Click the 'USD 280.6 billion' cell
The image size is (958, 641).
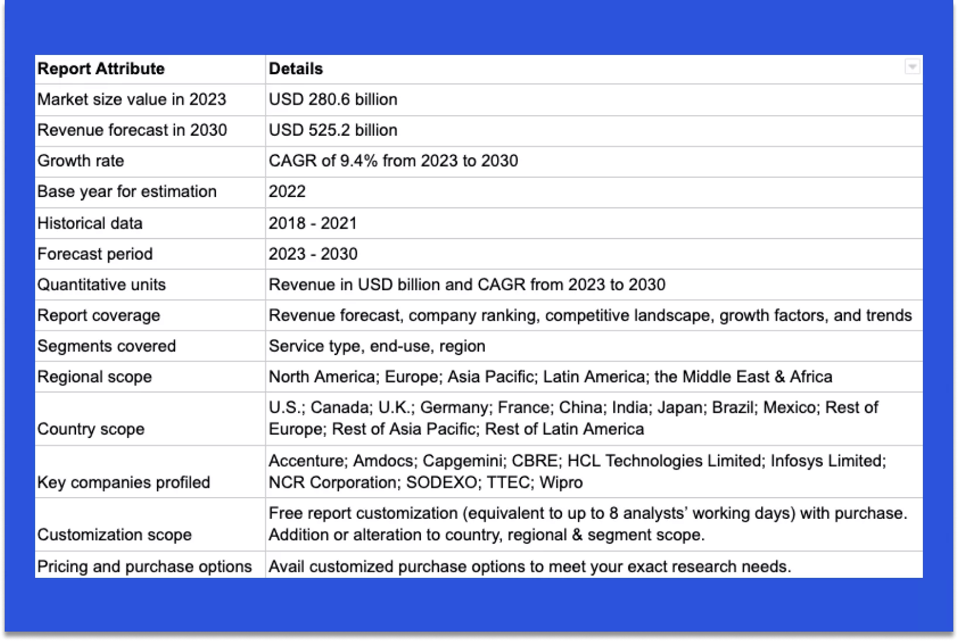[x=594, y=100]
